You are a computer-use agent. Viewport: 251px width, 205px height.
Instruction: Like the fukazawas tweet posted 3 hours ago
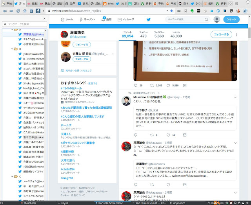[x=168, y=185]
